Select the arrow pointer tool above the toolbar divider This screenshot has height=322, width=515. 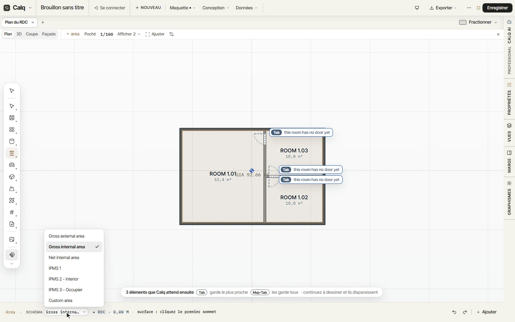pos(12,91)
